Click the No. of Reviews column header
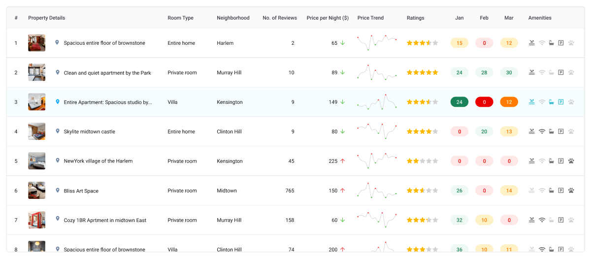591x257 pixels. coord(280,18)
